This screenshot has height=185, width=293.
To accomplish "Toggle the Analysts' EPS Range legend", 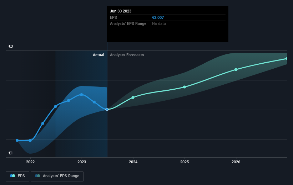I will [x=57, y=176].
